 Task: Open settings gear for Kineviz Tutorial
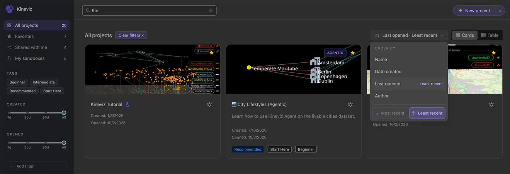coord(209,104)
